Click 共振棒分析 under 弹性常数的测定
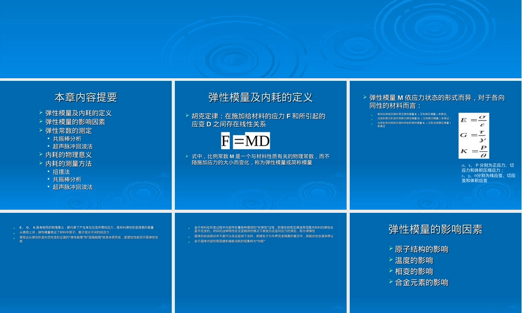Screen dimensions: 522x313 pyautogui.click(x=67, y=139)
